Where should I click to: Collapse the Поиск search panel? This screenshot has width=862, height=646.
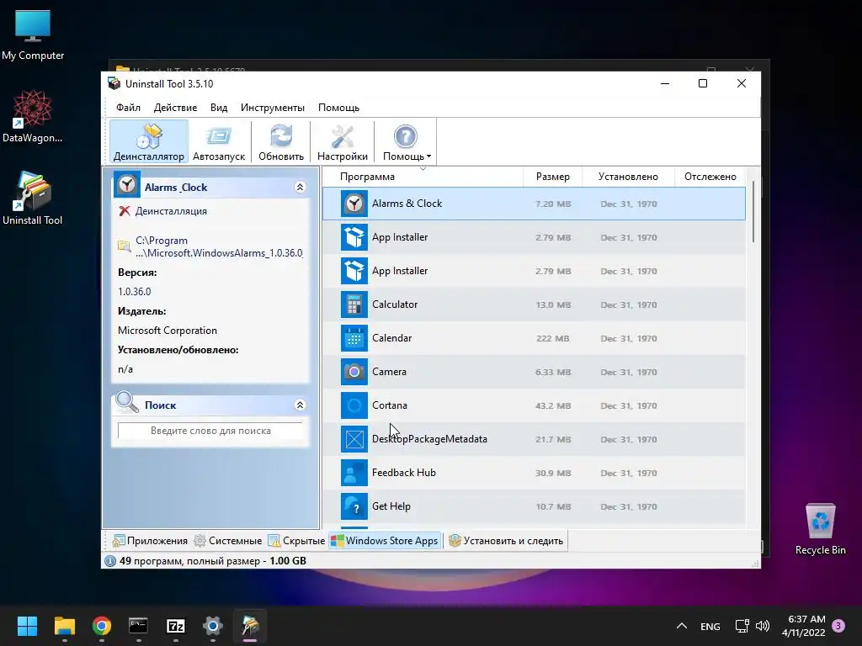(x=300, y=405)
